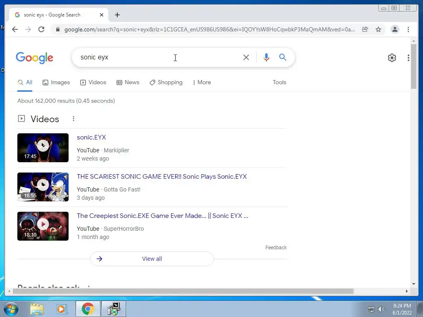This screenshot has width=423, height=317.
Task: Start voice search with the microphone
Action: point(266,57)
